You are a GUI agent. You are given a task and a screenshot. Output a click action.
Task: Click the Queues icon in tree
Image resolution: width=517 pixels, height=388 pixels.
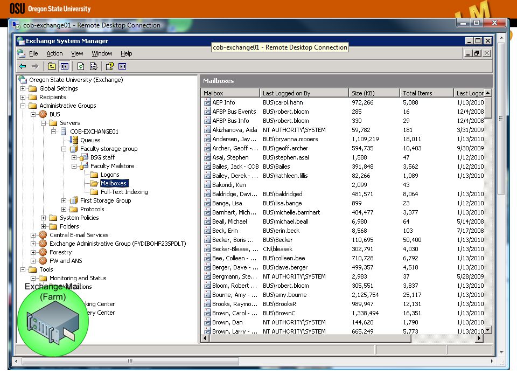click(x=75, y=140)
